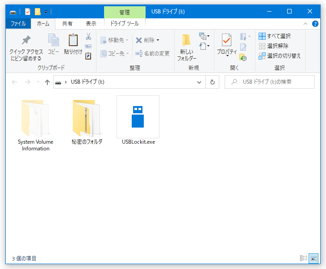326x269 pixels.
Task: Switch to the ホーム ribbon tab
Action: (43, 24)
